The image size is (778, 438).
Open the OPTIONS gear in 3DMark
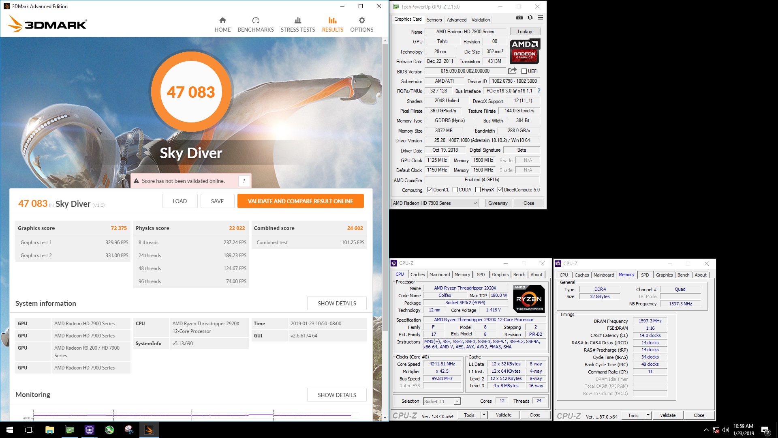tap(362, 25)
